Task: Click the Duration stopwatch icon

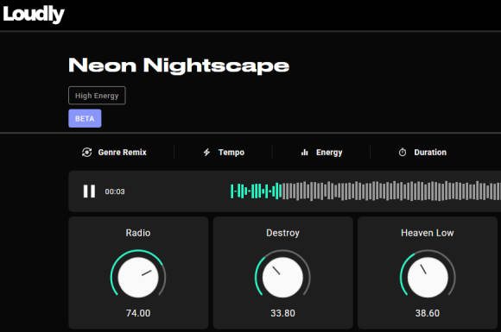Action: (x=403, y=153)
